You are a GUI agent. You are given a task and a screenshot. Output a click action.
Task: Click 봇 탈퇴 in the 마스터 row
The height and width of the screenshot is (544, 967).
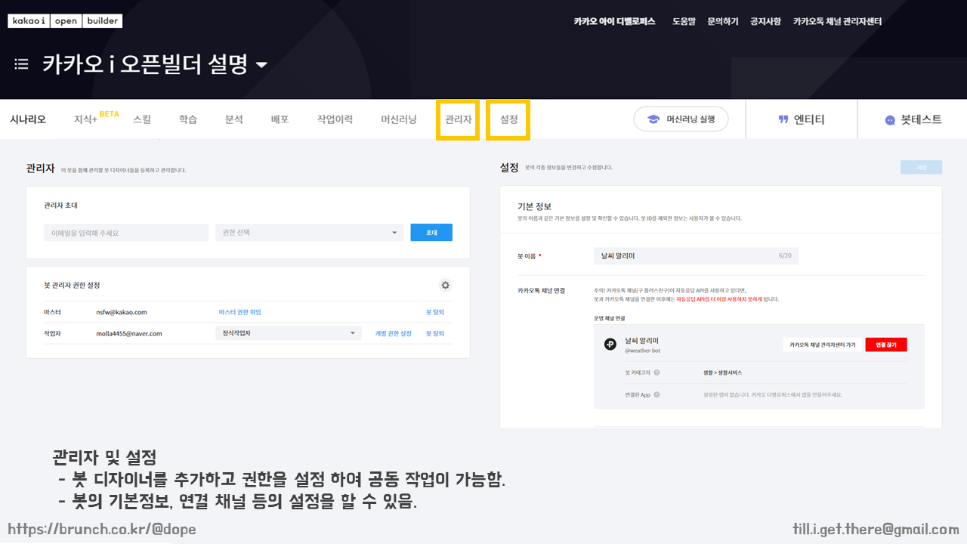(435, 312)
